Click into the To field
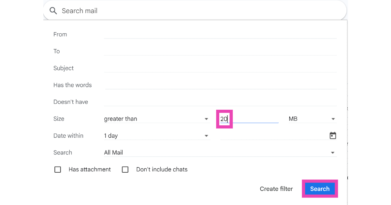This screenshot has width=391, height=205. point(220,51)
